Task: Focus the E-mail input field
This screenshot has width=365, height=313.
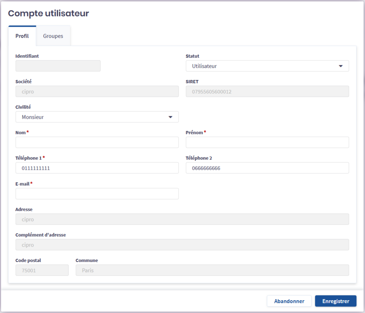Action: (97, 194)
